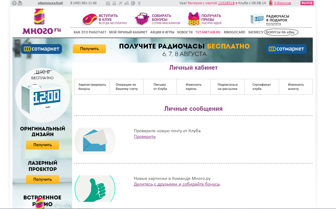Screen dimensions: 336x209
Task: Open Изменить пароль tab
Action: [x=193, y=87]
